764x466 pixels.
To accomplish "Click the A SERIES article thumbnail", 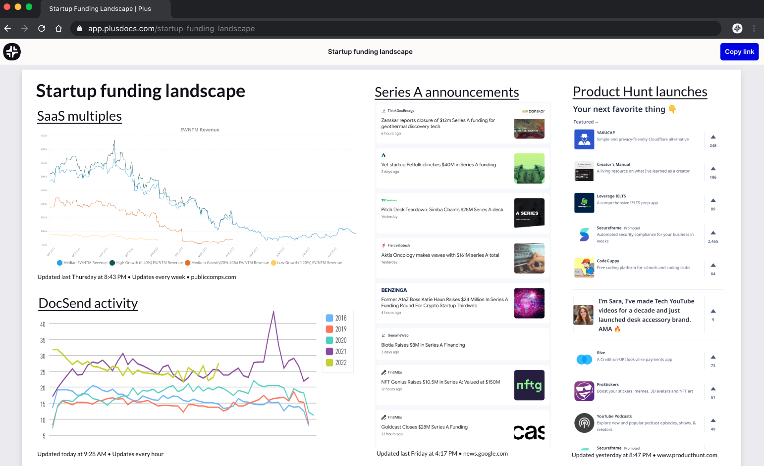I will (529, 213).
